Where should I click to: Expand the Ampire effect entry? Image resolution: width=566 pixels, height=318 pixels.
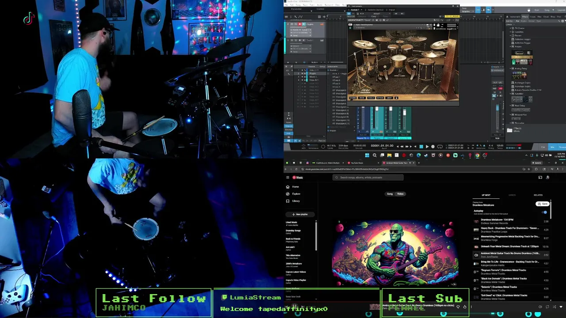510,46
